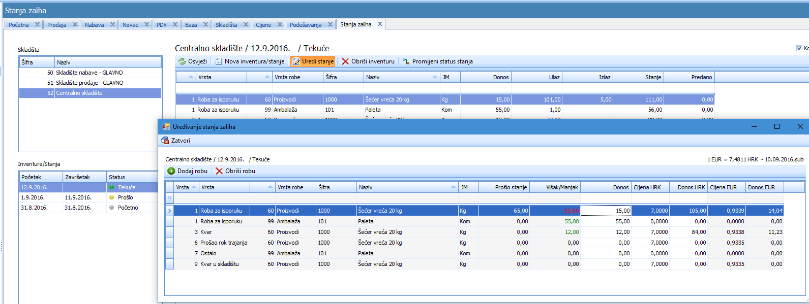Untick the checked box beside the cut-off Ko label
Screen dimensions: 809x304
click(x=799, y=48)
